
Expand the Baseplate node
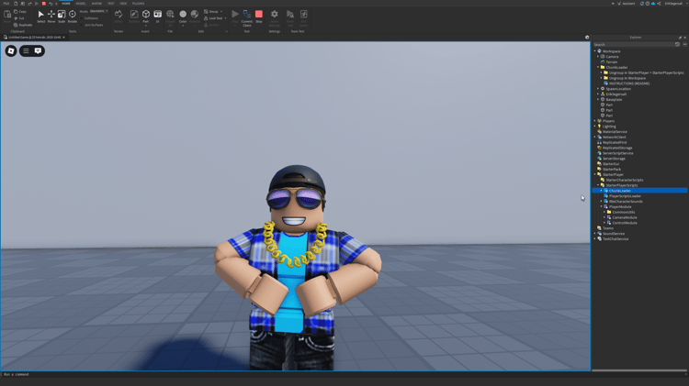pos(598,100)
